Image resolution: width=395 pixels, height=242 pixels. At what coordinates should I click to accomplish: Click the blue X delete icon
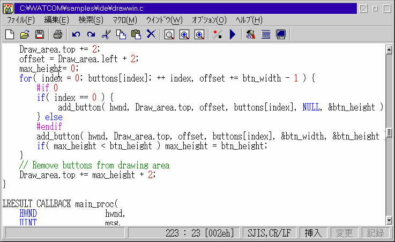(x=151, y=35)
